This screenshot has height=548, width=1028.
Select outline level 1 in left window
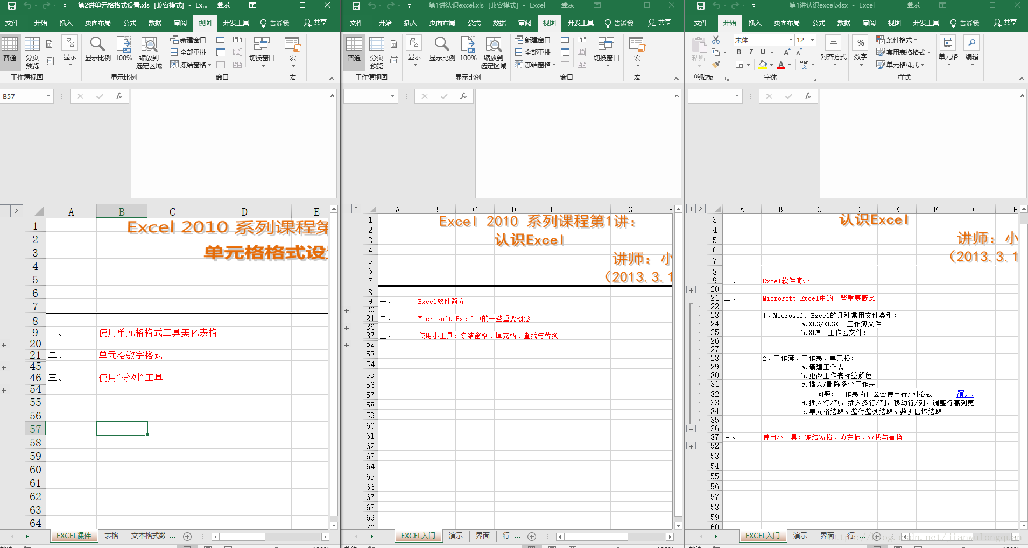pos(4,211)
